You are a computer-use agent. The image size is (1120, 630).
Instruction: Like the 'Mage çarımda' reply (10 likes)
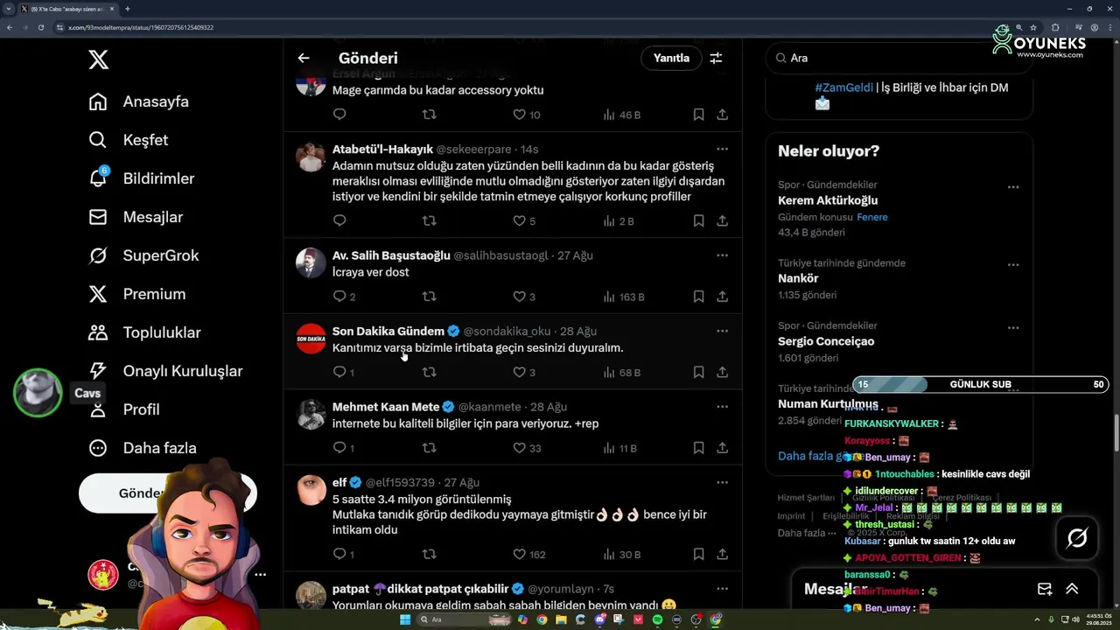[527, 115]
